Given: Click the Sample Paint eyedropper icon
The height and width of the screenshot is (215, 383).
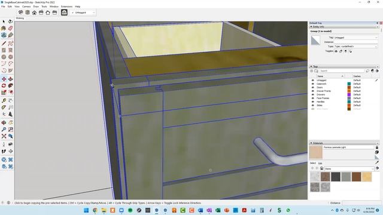Looking at the screenshot, I should click(x=377, y=162).
